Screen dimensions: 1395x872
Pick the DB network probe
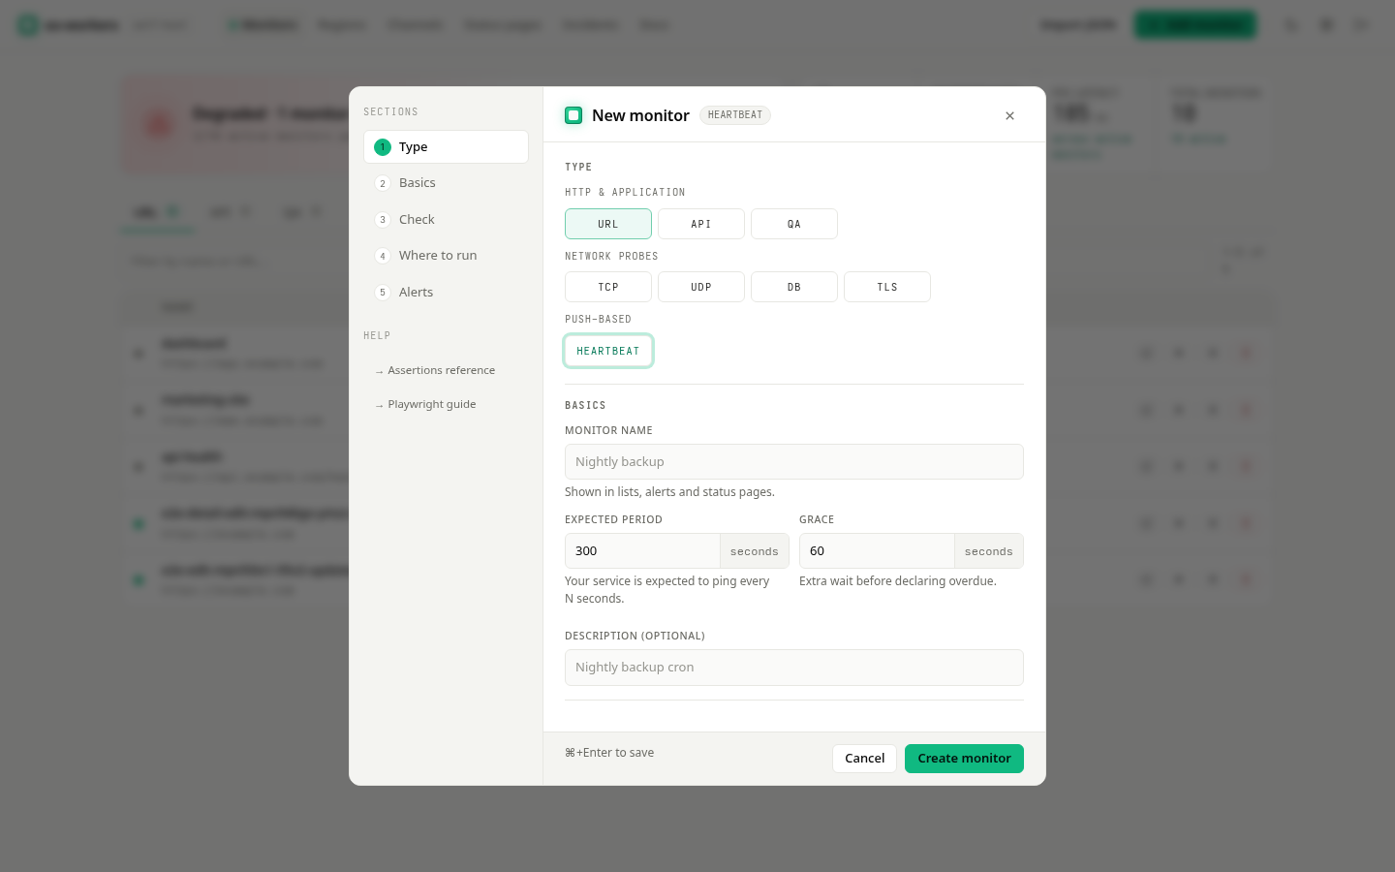[794, 287]
